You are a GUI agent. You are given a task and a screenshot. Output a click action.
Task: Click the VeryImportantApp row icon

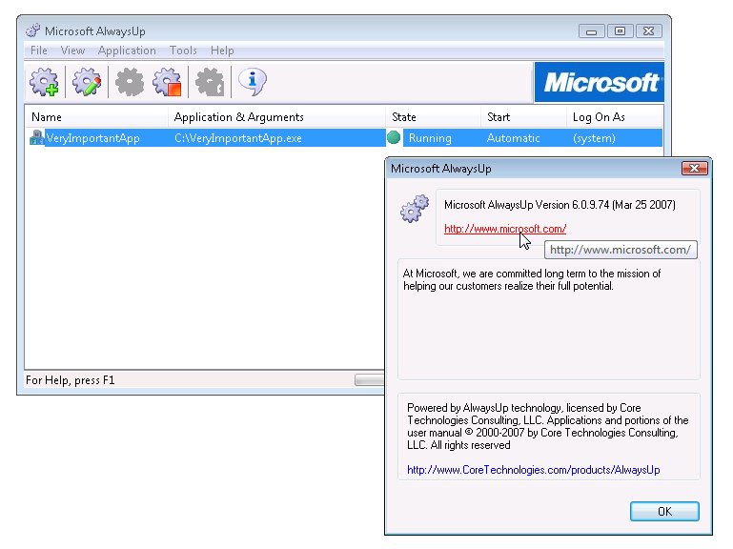pos(36,137)
